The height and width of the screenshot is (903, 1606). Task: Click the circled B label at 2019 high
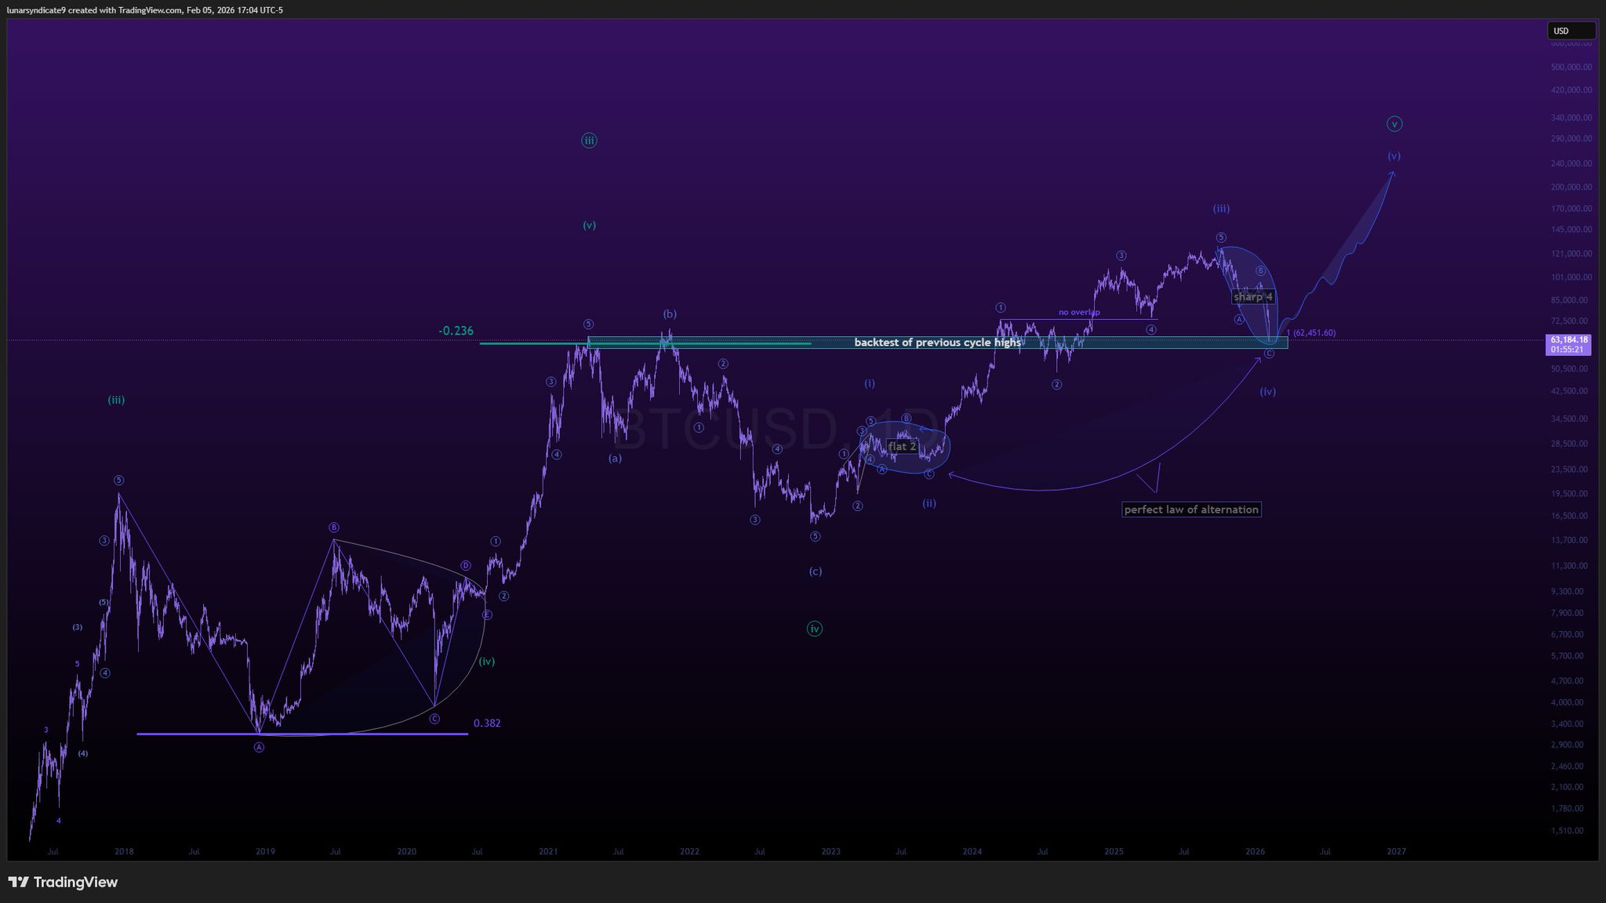(333, 528)
